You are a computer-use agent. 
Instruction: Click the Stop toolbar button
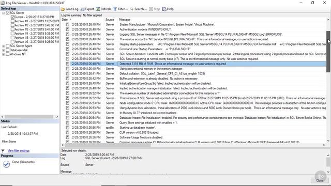click(x=155, y=9)
